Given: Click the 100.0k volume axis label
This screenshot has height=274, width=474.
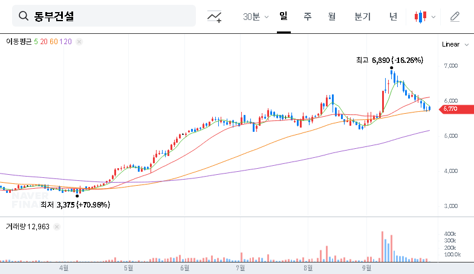Looking at the screenshot, I should point(452,255).
